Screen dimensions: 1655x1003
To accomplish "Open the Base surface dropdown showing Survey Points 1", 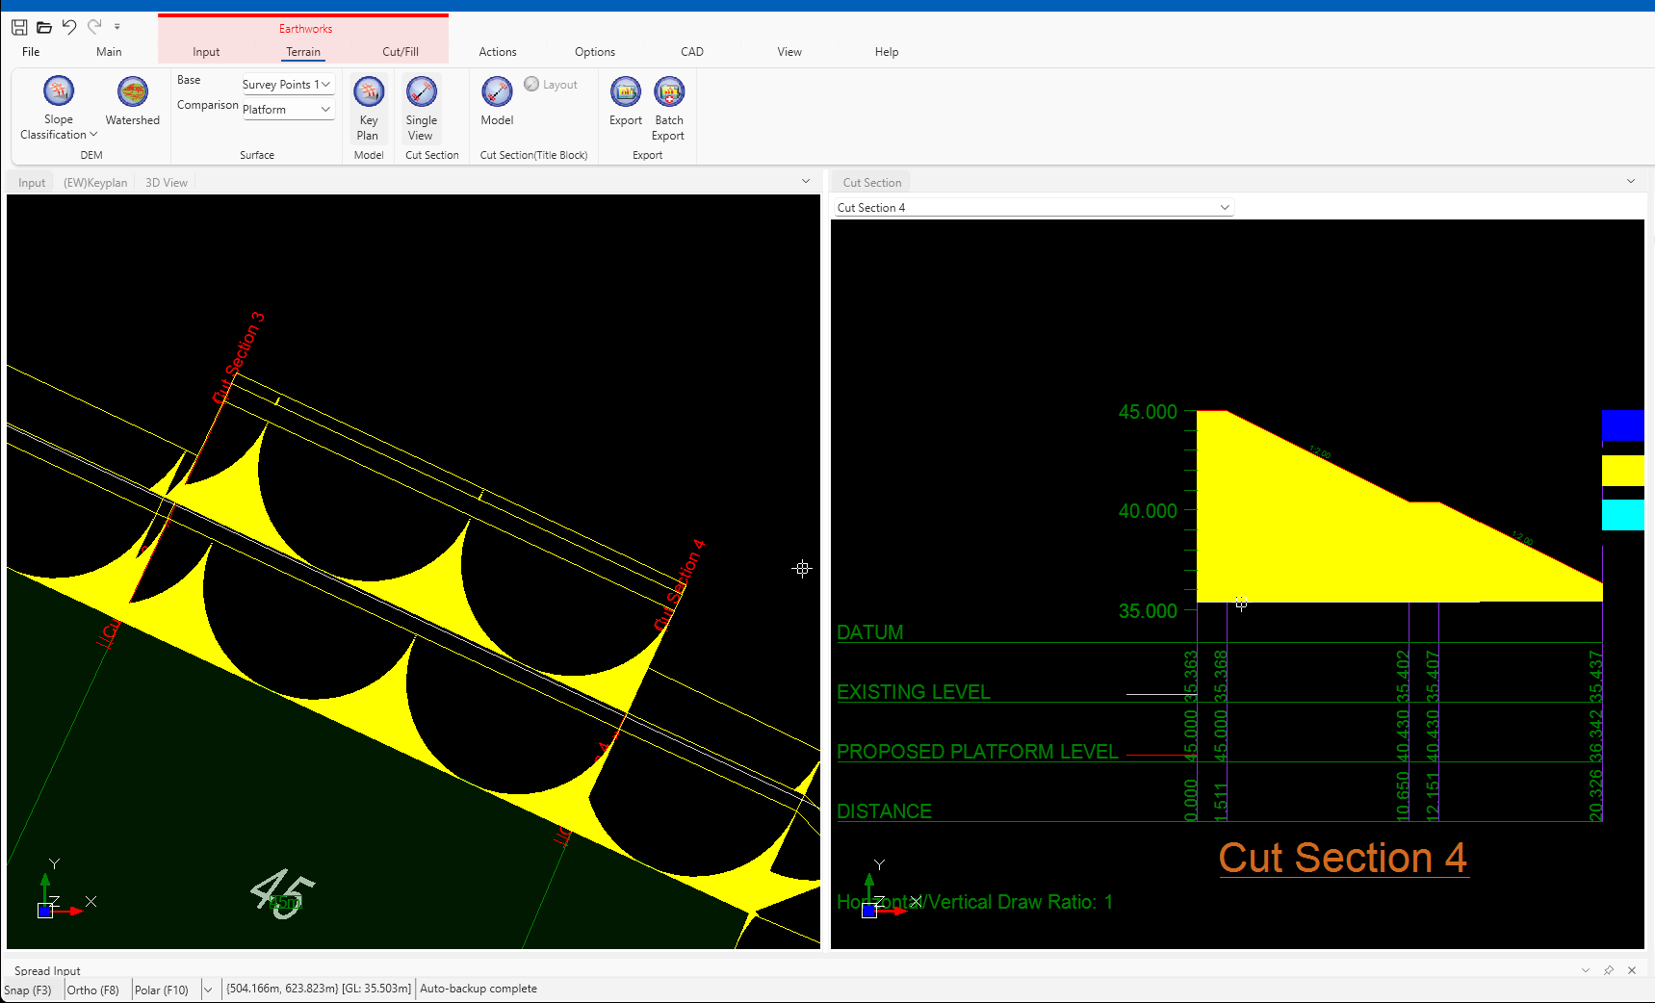I will tap(287, 85).
